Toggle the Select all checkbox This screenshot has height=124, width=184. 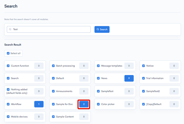tap(8, 53)
